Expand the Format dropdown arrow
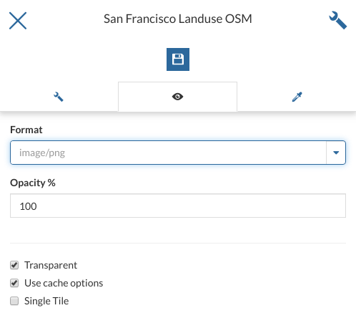The height and width of the screenshot is (318, 356). (336, 153)
